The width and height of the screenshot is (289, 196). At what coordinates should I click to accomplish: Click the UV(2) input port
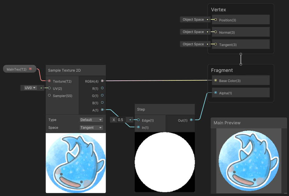[49, 88]
